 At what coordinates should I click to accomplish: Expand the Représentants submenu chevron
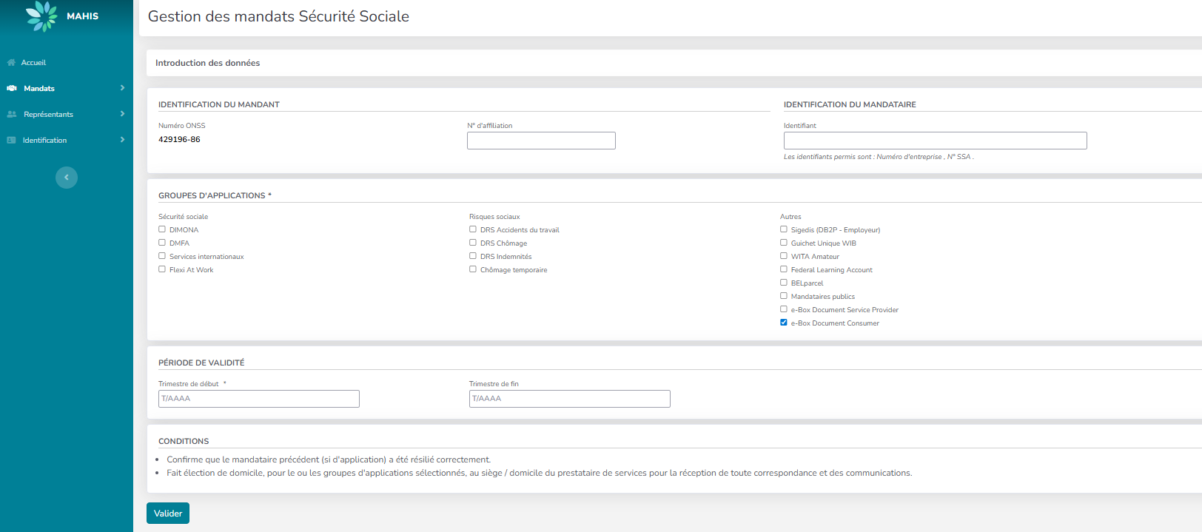(122, 114)
